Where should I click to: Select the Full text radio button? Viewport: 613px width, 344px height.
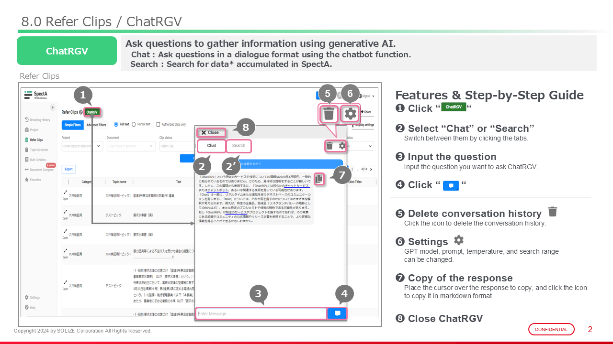[116, 124]
